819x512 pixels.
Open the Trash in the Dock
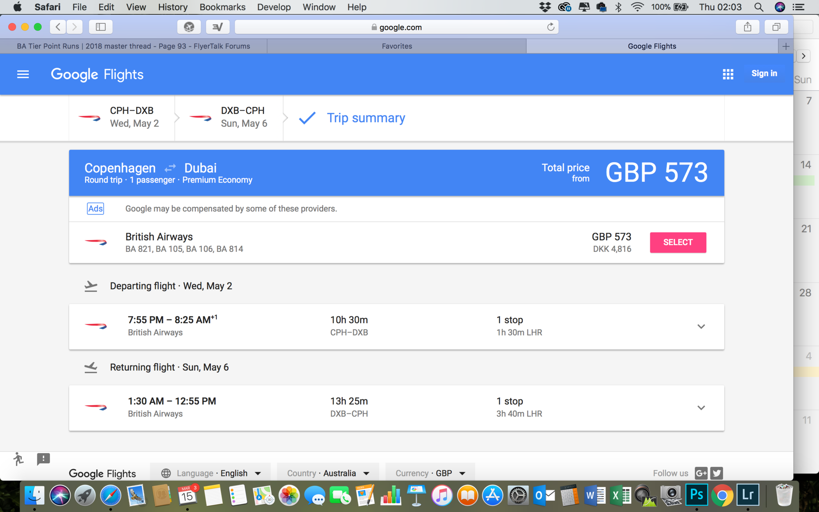784,495
